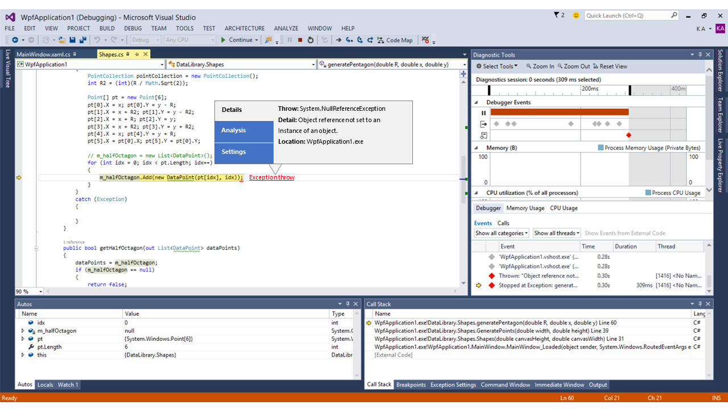Click the Undo arrow icon
728x409 pixels.
[97, 40]
